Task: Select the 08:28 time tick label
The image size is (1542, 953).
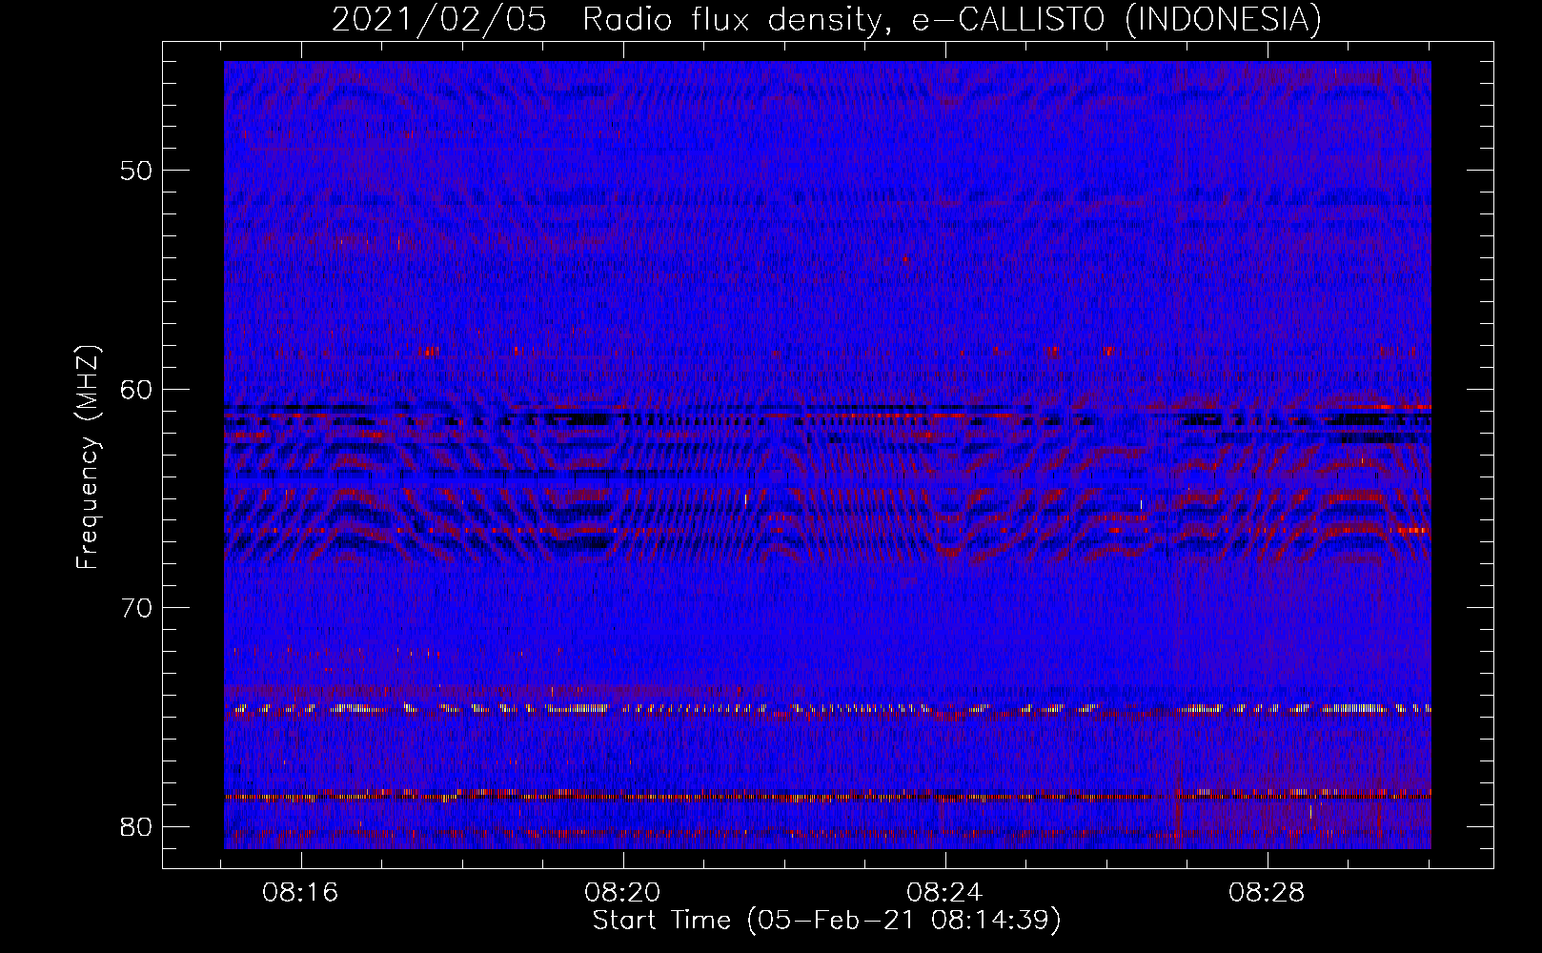Action: click(1267, 893)
